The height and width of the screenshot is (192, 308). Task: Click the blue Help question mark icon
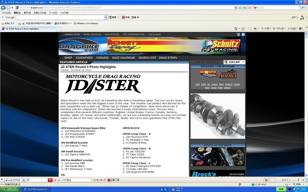(300, 29)
